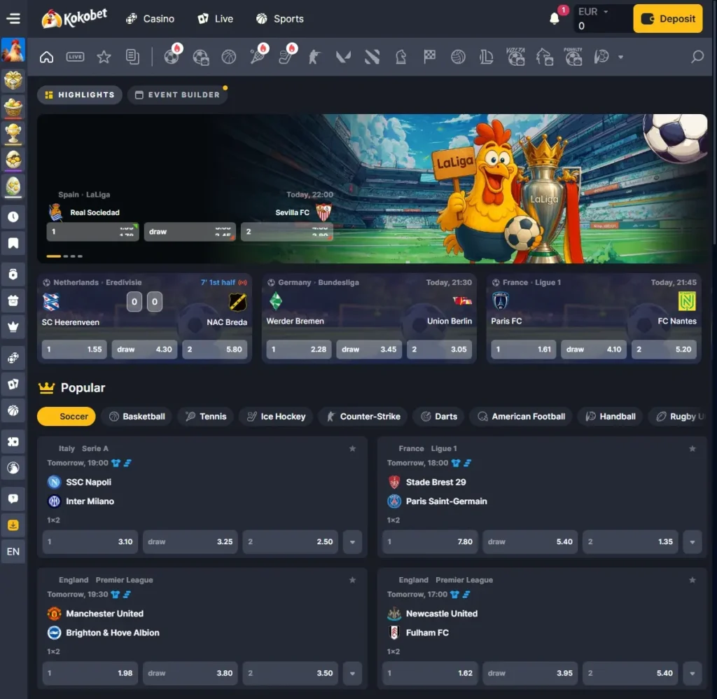Click the Kokobet logo
The image size is (717, 699).
tap(74, 18)
